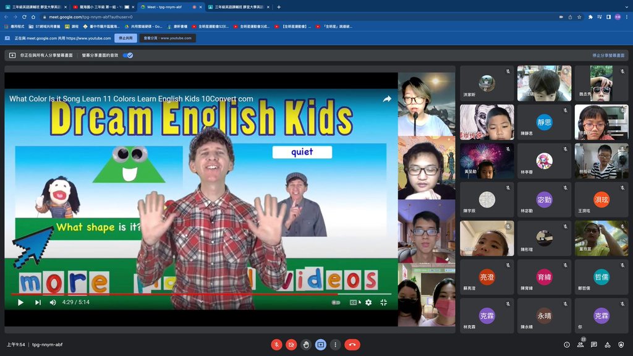Toggle Chrome side panel
This screenshot has width=633, height=356.
[x=608, y=17]
